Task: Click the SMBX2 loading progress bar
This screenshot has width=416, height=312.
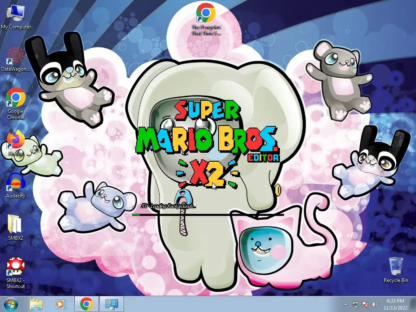Action: tap(208, 214)
